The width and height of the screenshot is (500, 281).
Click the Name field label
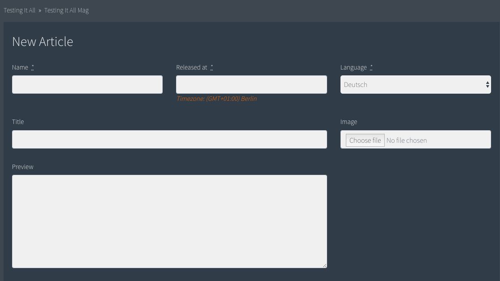(x=20, y=67)
